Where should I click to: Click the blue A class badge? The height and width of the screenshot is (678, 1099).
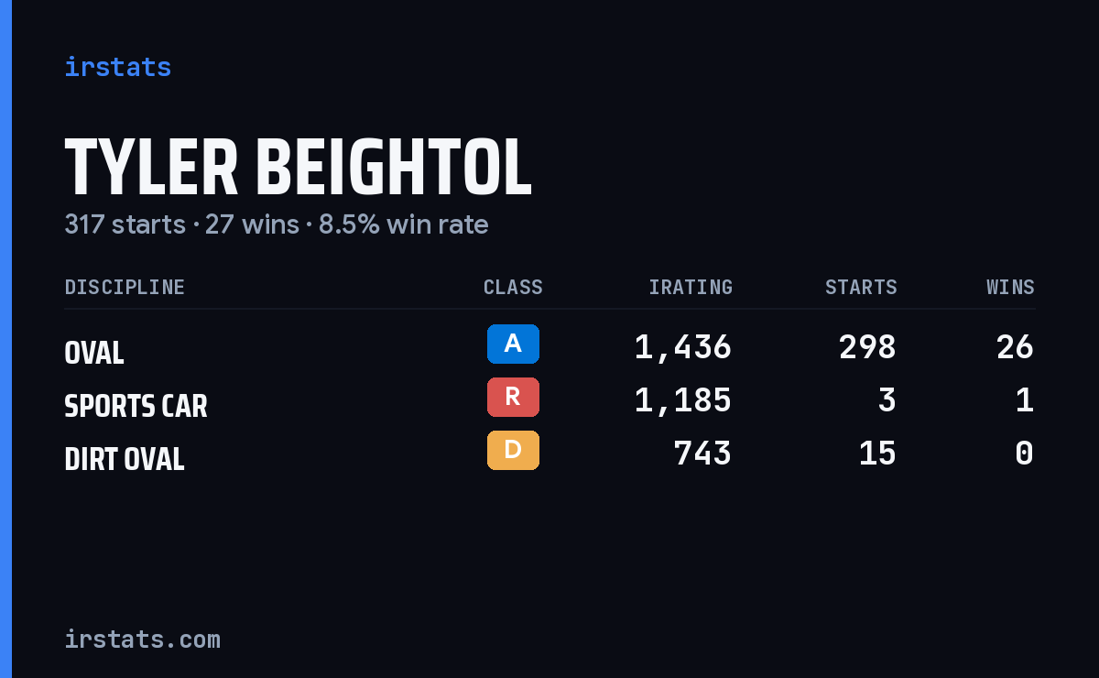(513, 344)
